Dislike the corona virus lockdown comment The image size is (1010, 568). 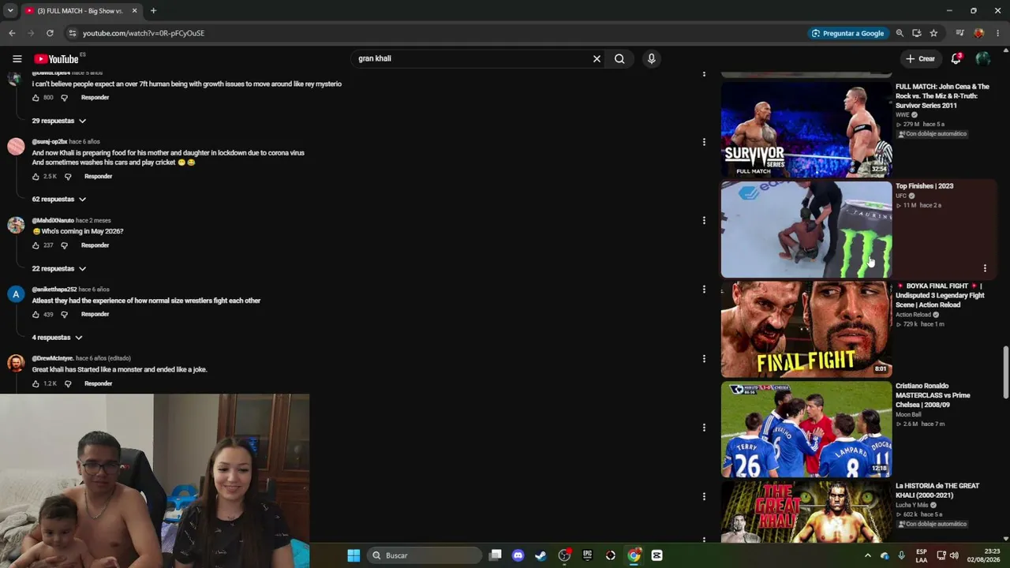point(67,177)
